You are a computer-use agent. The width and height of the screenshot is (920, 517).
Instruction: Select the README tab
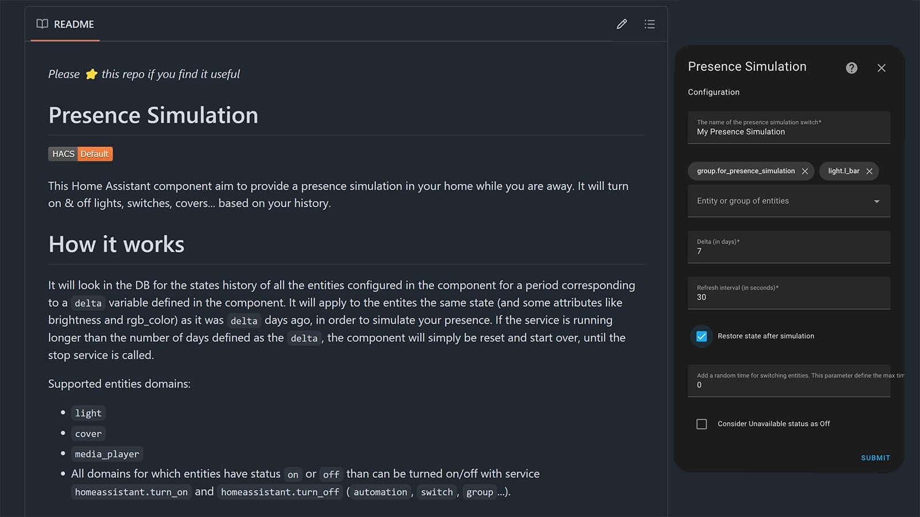click(x=66, y=24)
